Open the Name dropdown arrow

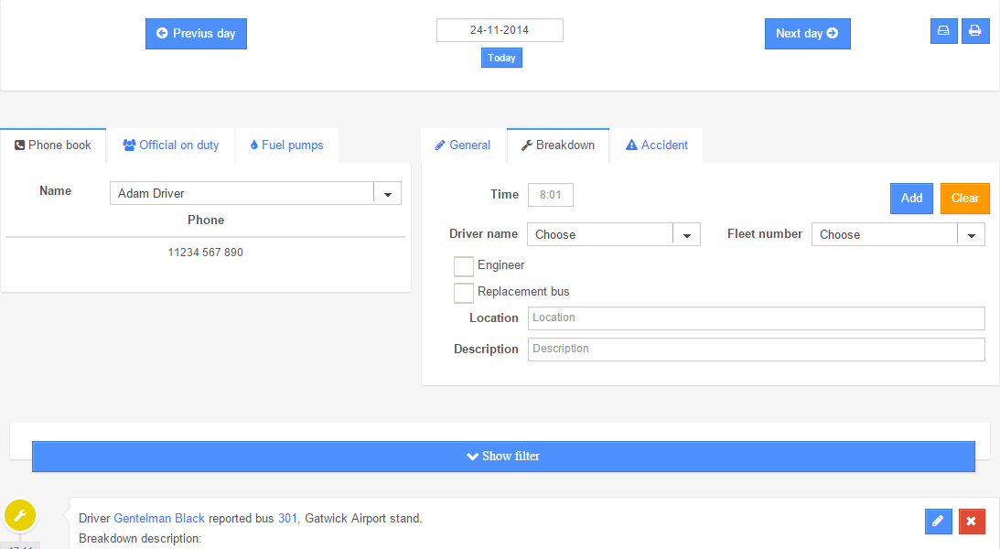coord(387,194)
